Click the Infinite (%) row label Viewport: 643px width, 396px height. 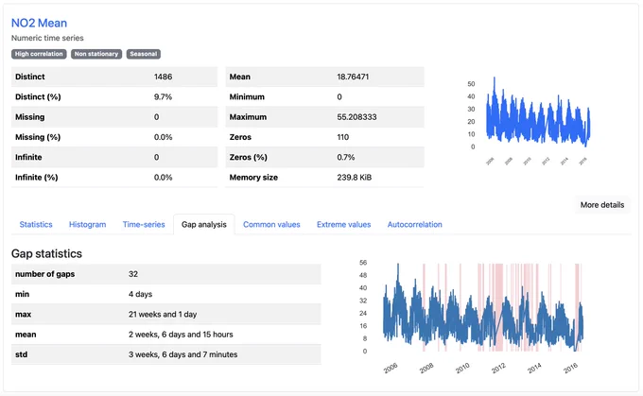[37, 177]
